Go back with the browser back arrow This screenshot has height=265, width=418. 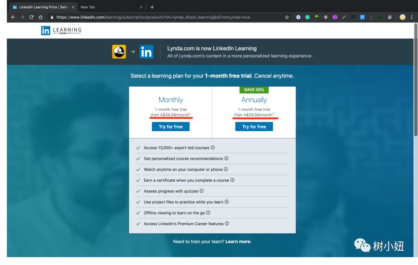point(13,17)
